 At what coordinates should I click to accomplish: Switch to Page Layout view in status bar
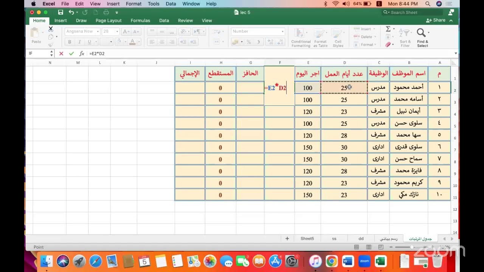369,247
